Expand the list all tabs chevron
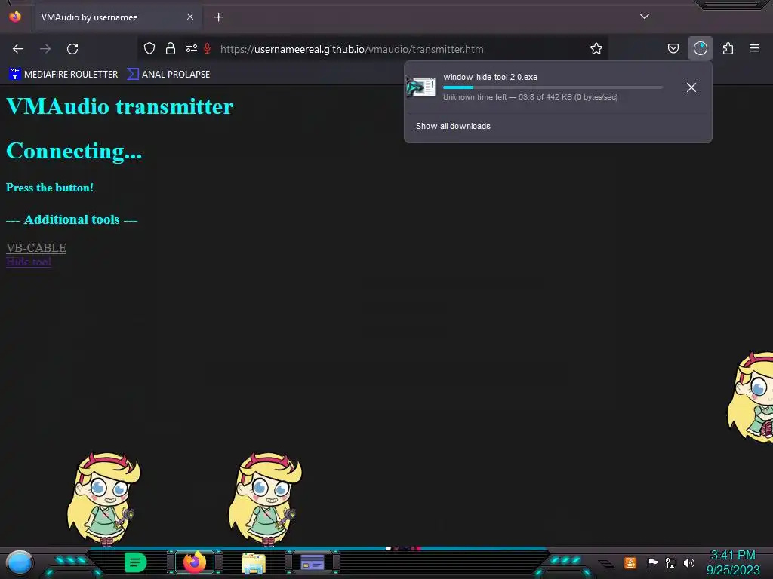This screenshot has width=773, height=579. [645, 17]
